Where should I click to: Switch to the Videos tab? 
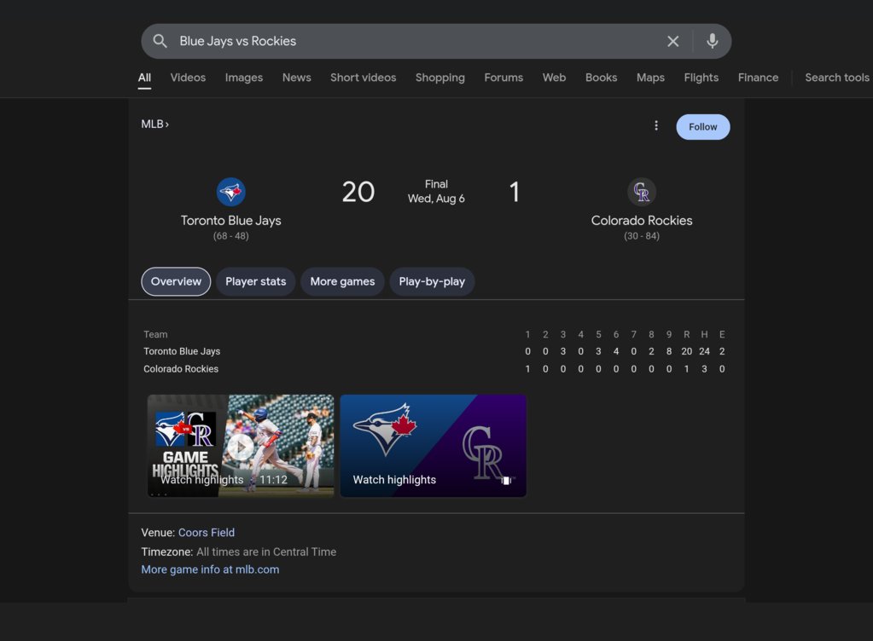(x=188, y=78)
